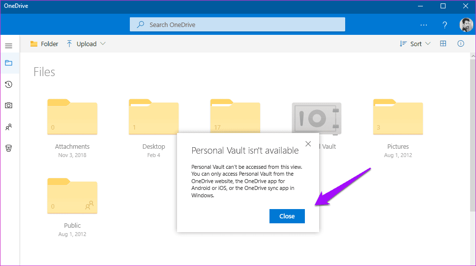Open the folder containing 17 items

(x=235, y=116)
